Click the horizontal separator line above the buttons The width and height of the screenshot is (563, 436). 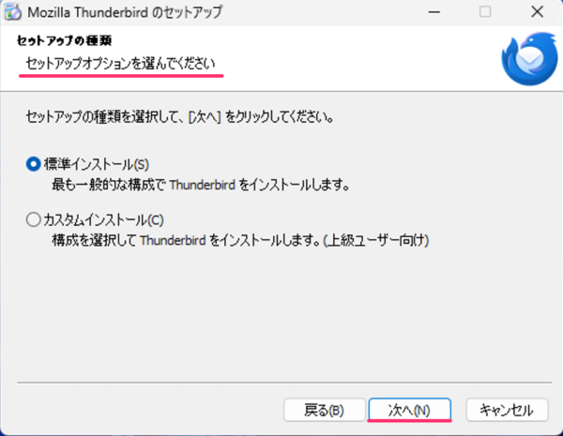284,383
